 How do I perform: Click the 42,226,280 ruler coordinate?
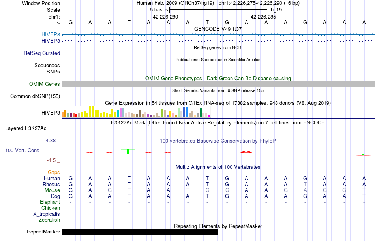[x=165, y=17]
